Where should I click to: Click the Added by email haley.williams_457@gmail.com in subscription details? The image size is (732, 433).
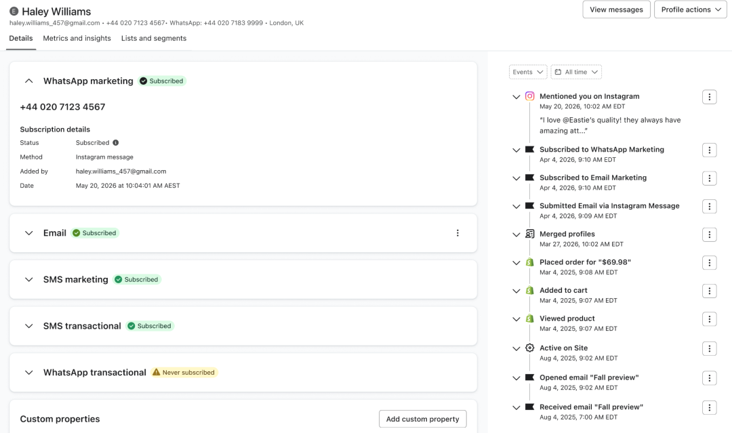coord(121,171)
